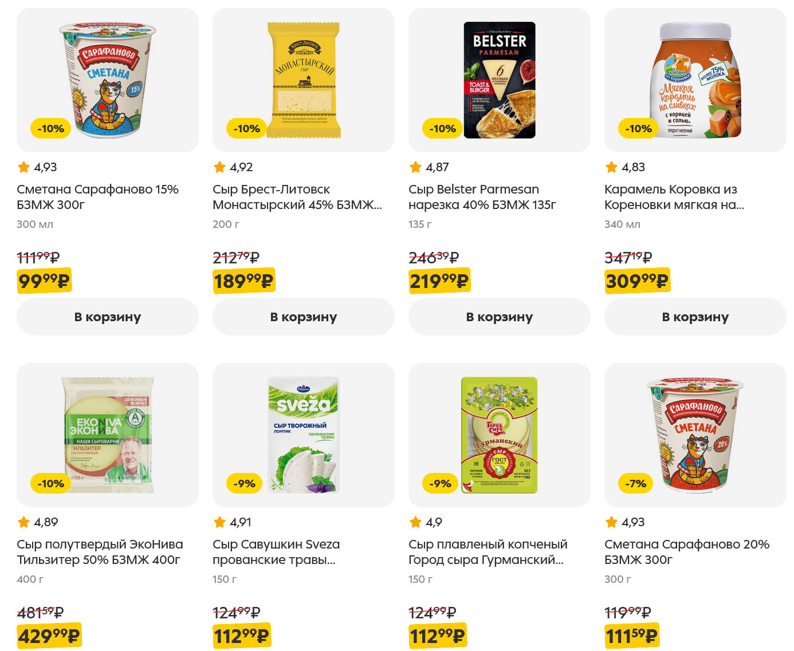Click the -7% discount badge on Сметана 20%
Screen dimensions: 794x651
pyautogui.click(x=635, y=484)
